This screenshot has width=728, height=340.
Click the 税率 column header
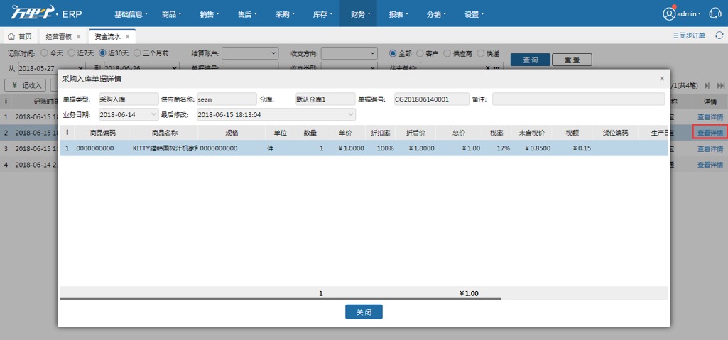point(496,133)
